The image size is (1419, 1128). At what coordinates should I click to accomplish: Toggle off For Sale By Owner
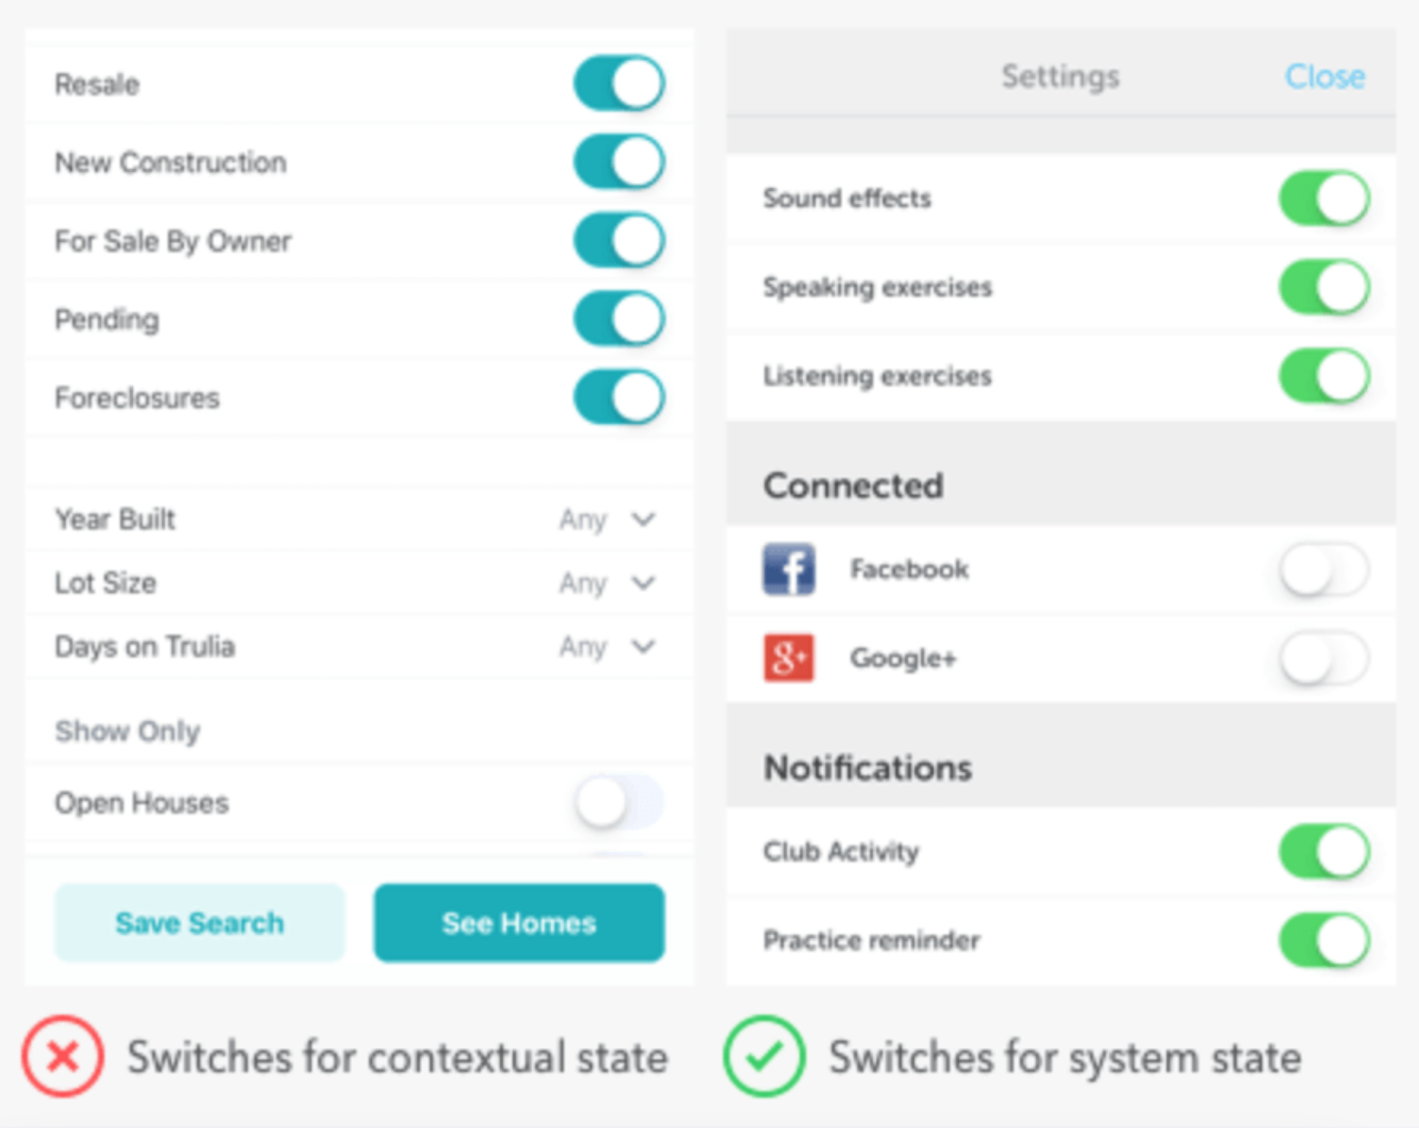(619, 240)
